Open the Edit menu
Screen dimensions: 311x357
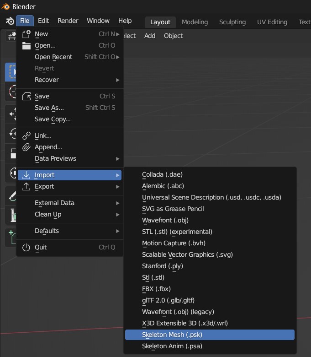pyautogui.click(x=43, y=21)
